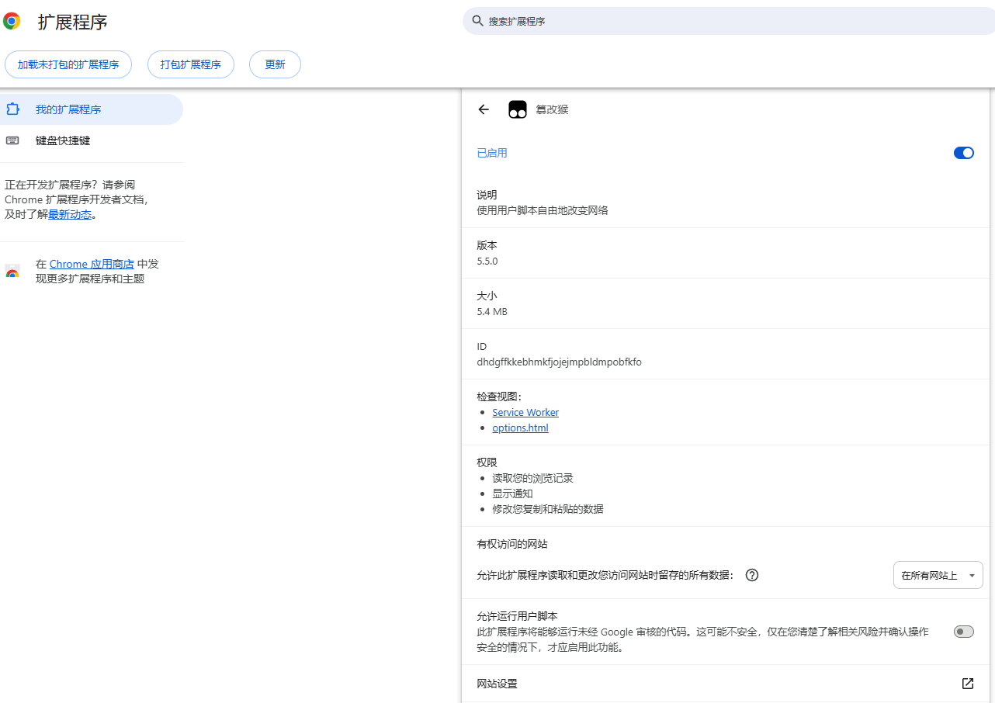This screenshot has height=703, width=995.
Task: Click the keyboard icon for 键盘快捷键
Action: point(12,140)
